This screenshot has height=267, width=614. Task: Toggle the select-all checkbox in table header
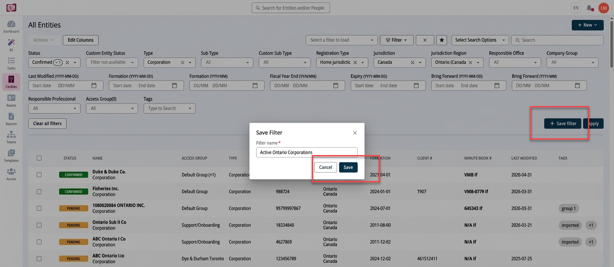coord(39,158)
